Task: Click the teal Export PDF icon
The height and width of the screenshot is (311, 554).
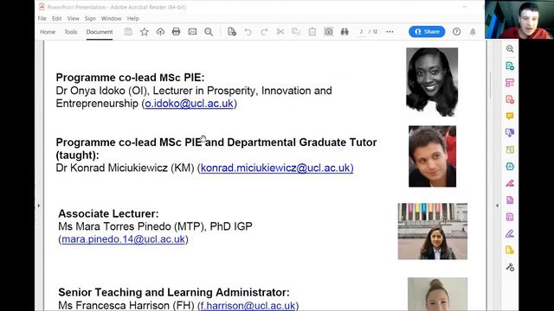Action: pyautogui.click(x=510, y=66)
